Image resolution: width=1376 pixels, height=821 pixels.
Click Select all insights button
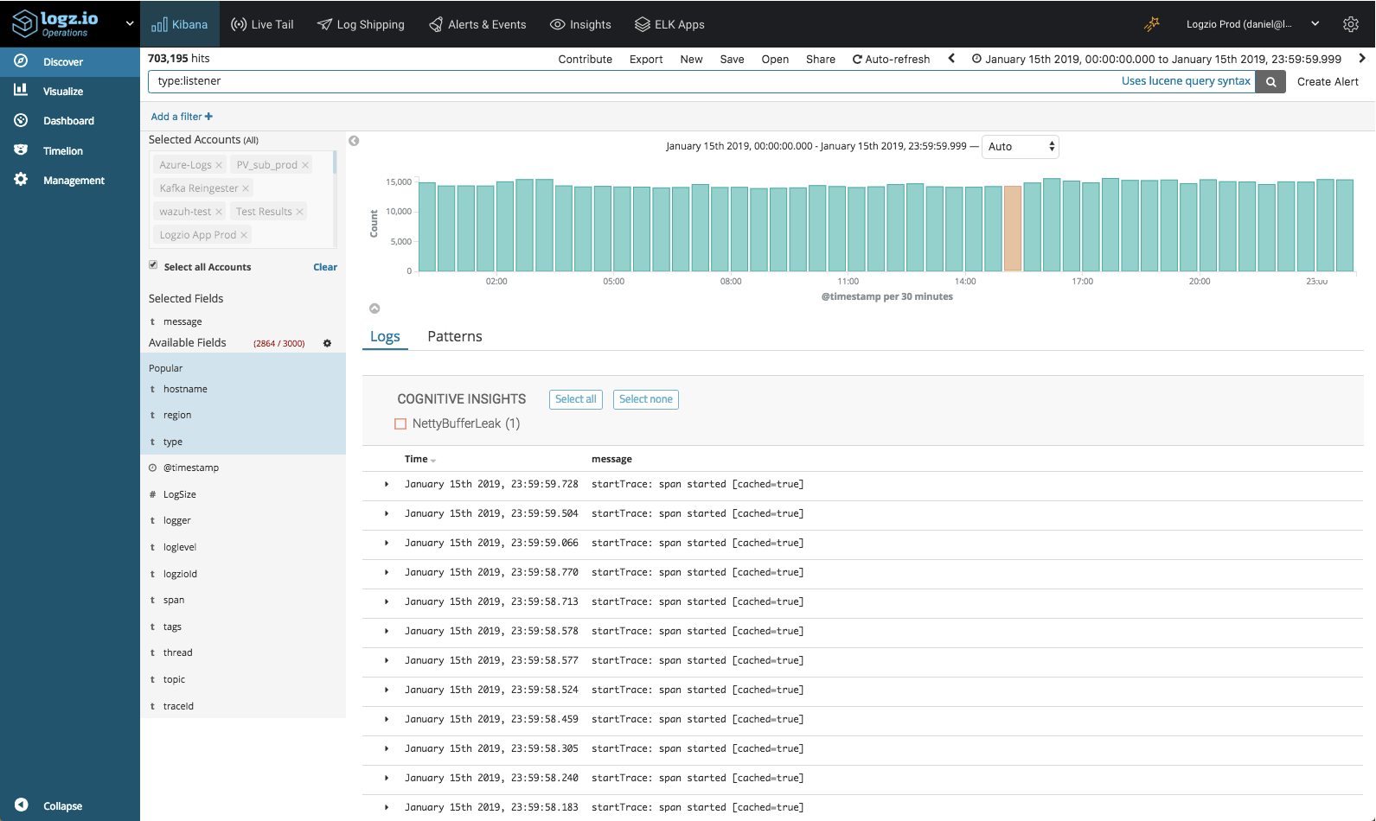point(576,399)
